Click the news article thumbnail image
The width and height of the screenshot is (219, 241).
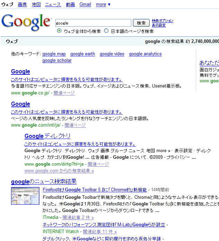pyautogui.click(x=25, y=196)
